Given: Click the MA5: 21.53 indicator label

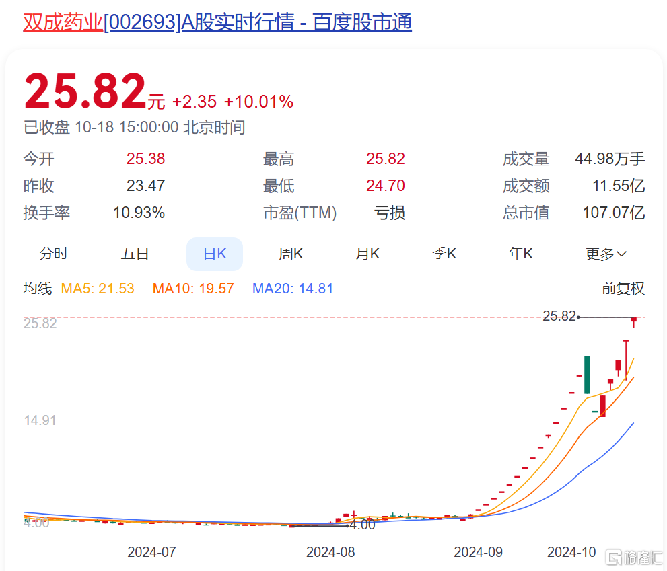Looking at the screenshot, I should pos(98,289).
